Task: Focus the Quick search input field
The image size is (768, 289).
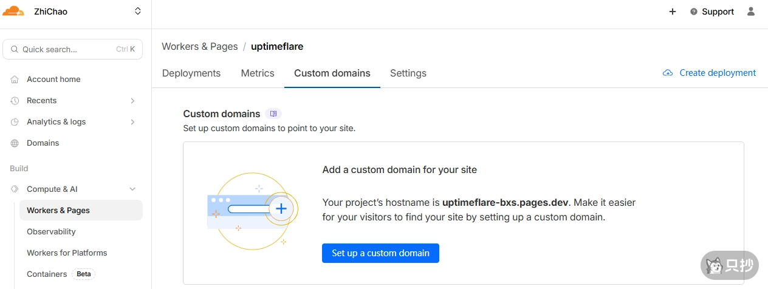Action: click(67, 50)
